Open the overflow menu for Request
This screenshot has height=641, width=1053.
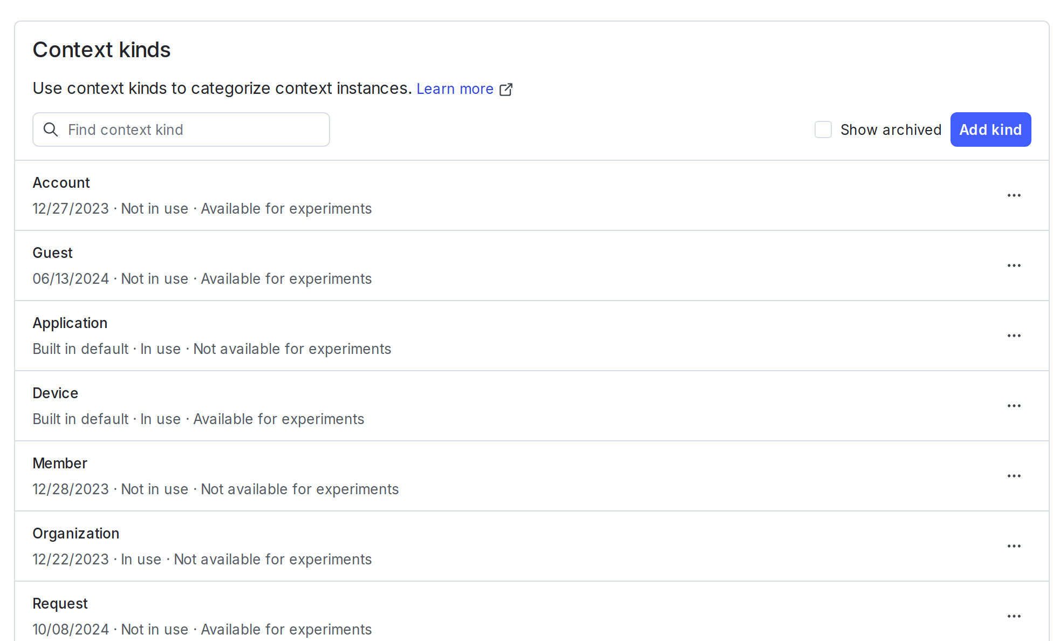coord(1014,616)
